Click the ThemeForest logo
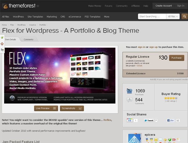Viewport: 188px width, 143px height. click(19, 6)
